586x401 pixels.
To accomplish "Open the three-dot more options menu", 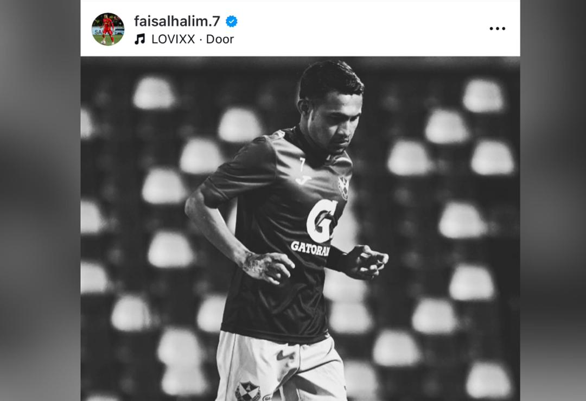I will click(498, 28).
